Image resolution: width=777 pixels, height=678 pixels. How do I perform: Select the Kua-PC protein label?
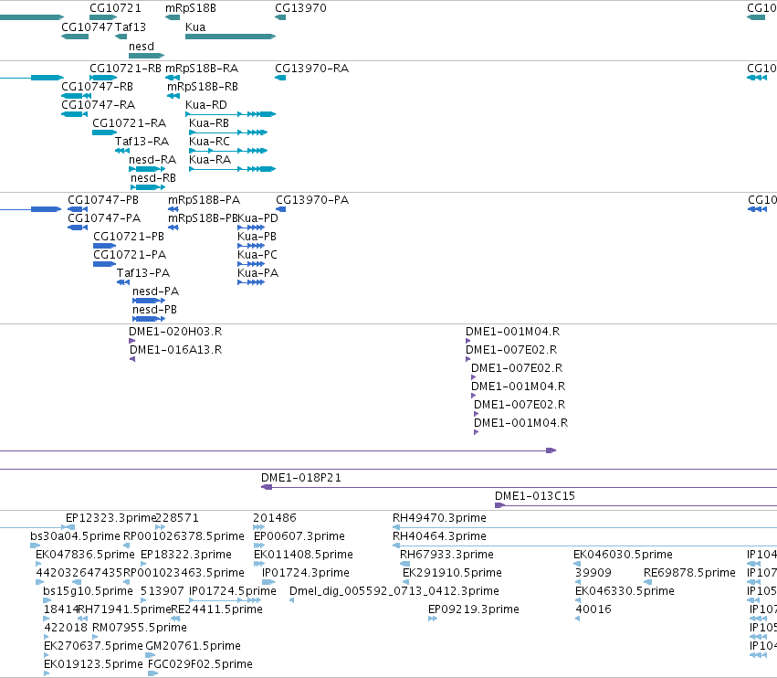tap(257, 255)
